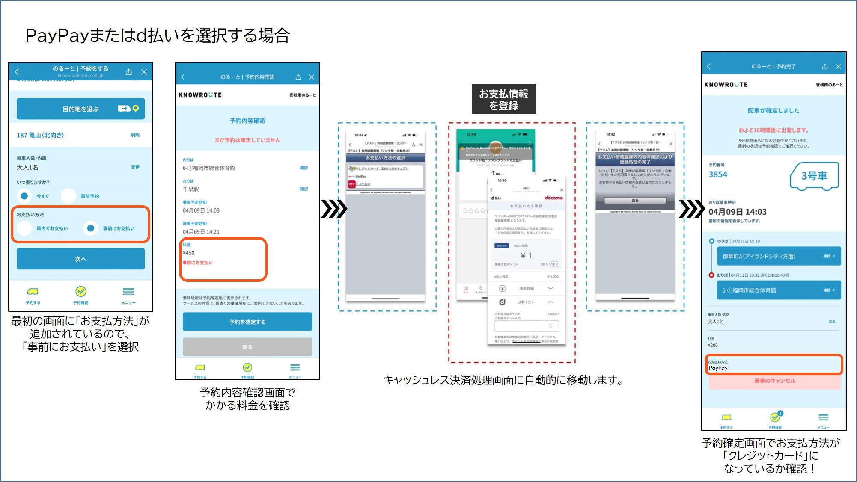Open 御幸町A(アイランドシティ方面) stop details
The width and height of the screenshot is (857, 482).
(779, 256)
